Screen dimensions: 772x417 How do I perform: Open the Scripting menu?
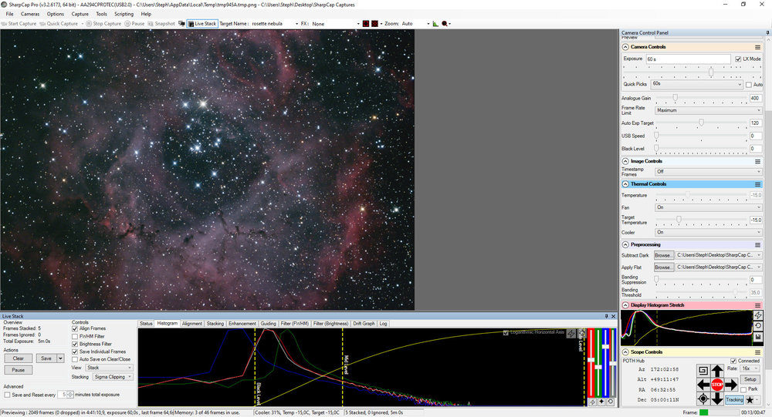(124, 14)
